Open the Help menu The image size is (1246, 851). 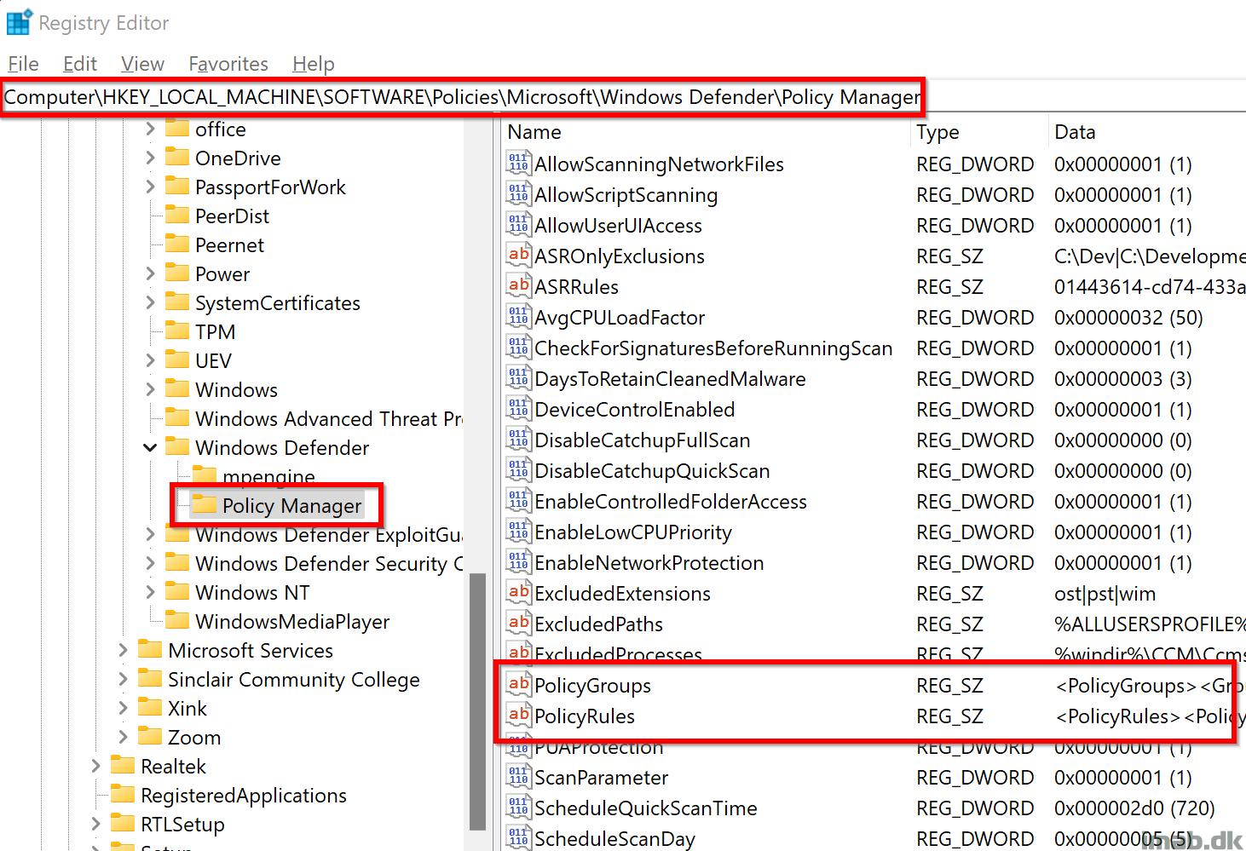click(x=314, y=64)
